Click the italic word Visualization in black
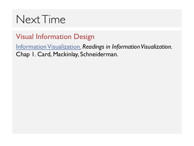194x146 pixels. tap(157, 47)
